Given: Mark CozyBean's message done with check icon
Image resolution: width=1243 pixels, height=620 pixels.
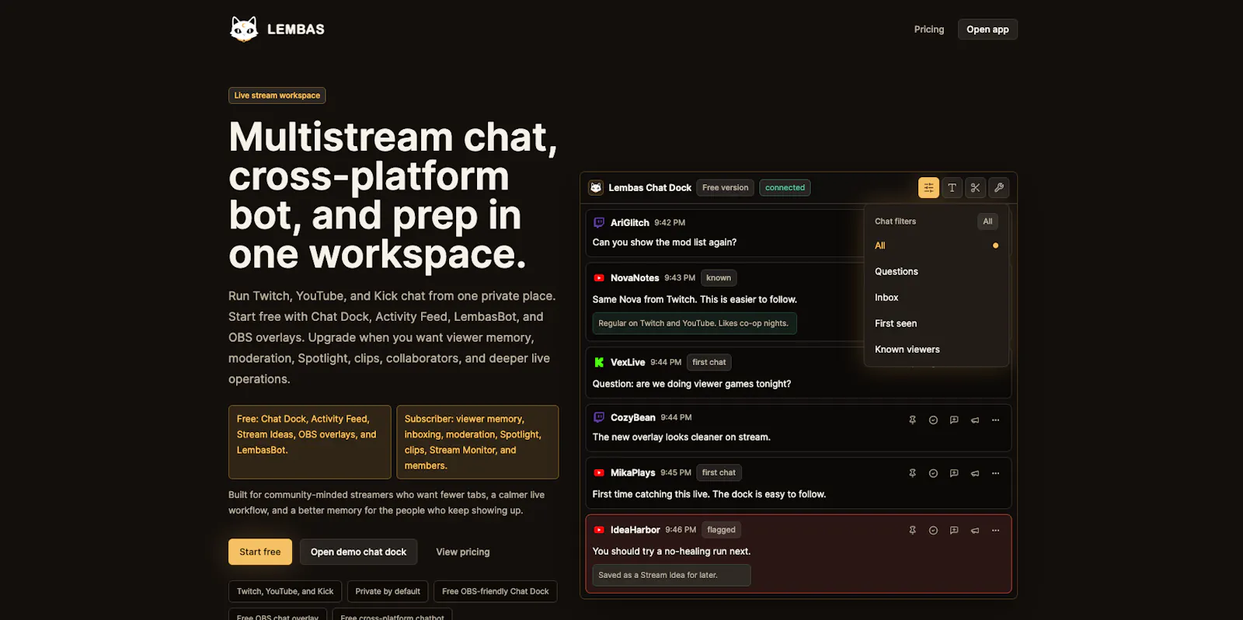Looking at the screenshot, I should click(933, 420).
